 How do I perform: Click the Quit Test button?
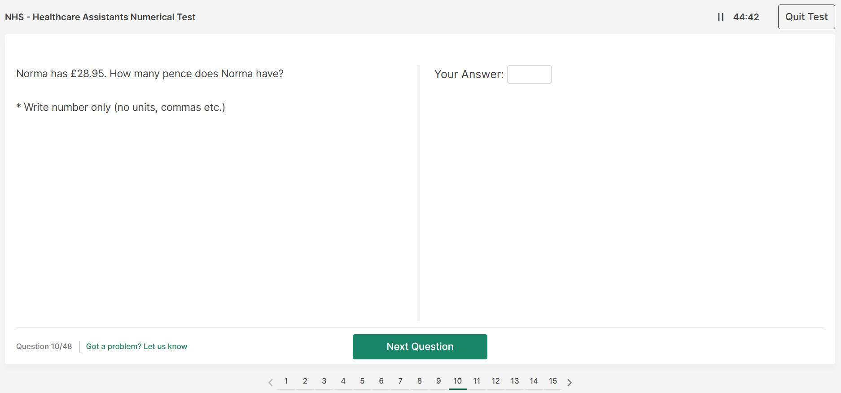tap(806, 17)
